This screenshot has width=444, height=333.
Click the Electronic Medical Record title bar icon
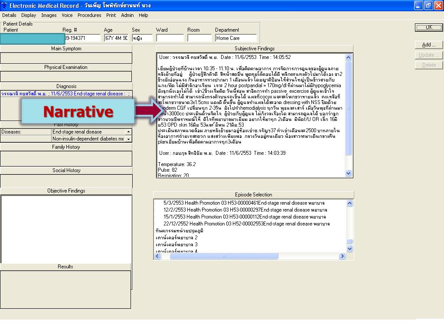click(x=4, y=5)
